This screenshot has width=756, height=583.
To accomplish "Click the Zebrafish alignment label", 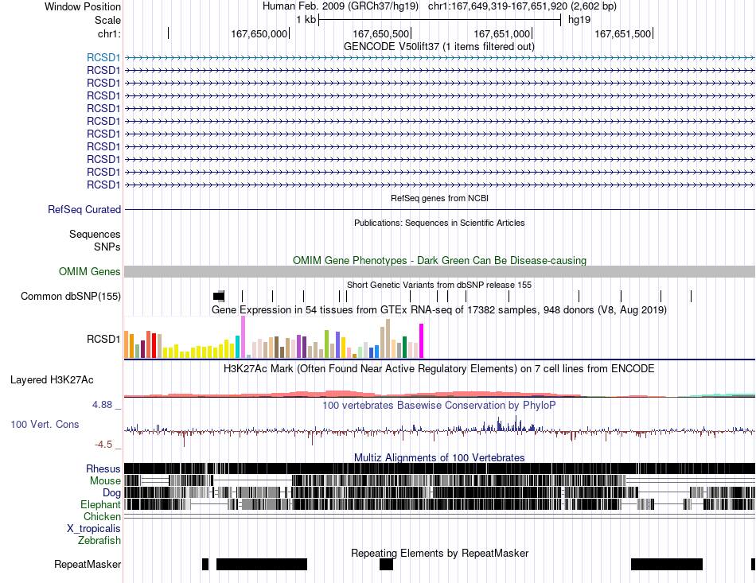I will tap(99, 541).
